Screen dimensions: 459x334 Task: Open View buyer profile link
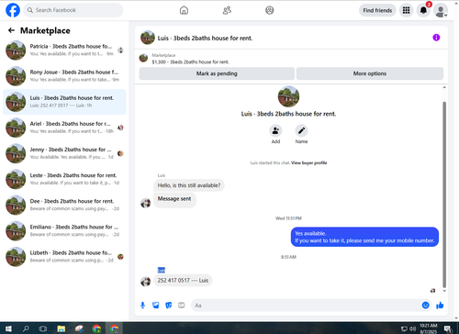click(309, 162)
